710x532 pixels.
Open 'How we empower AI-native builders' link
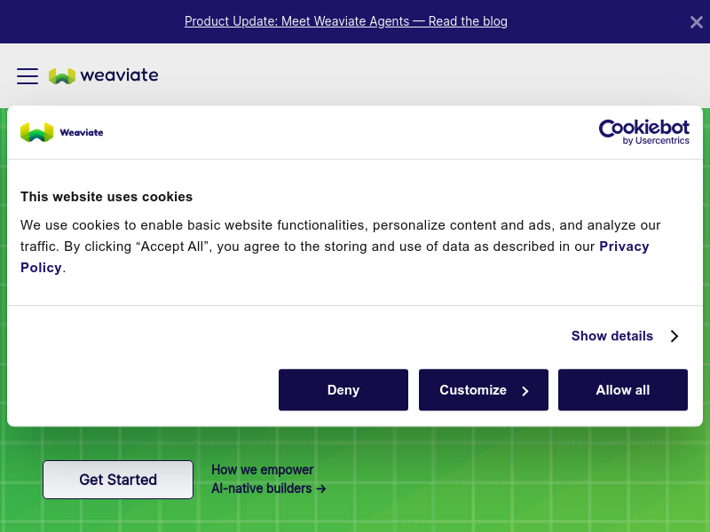click(269, 479)
